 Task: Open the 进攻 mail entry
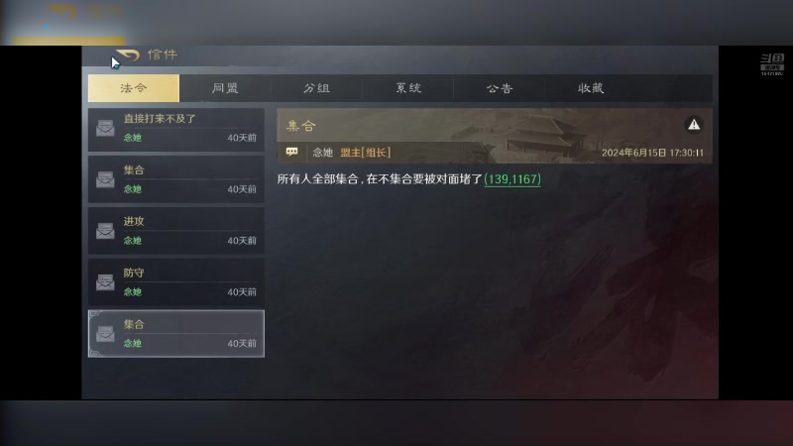point(176,231)
